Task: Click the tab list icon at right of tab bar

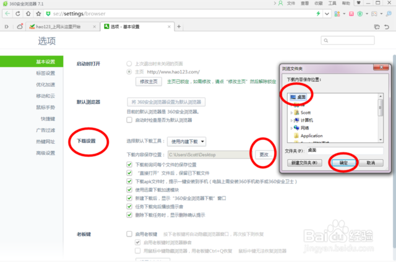Action: click(x=377, y=27)
